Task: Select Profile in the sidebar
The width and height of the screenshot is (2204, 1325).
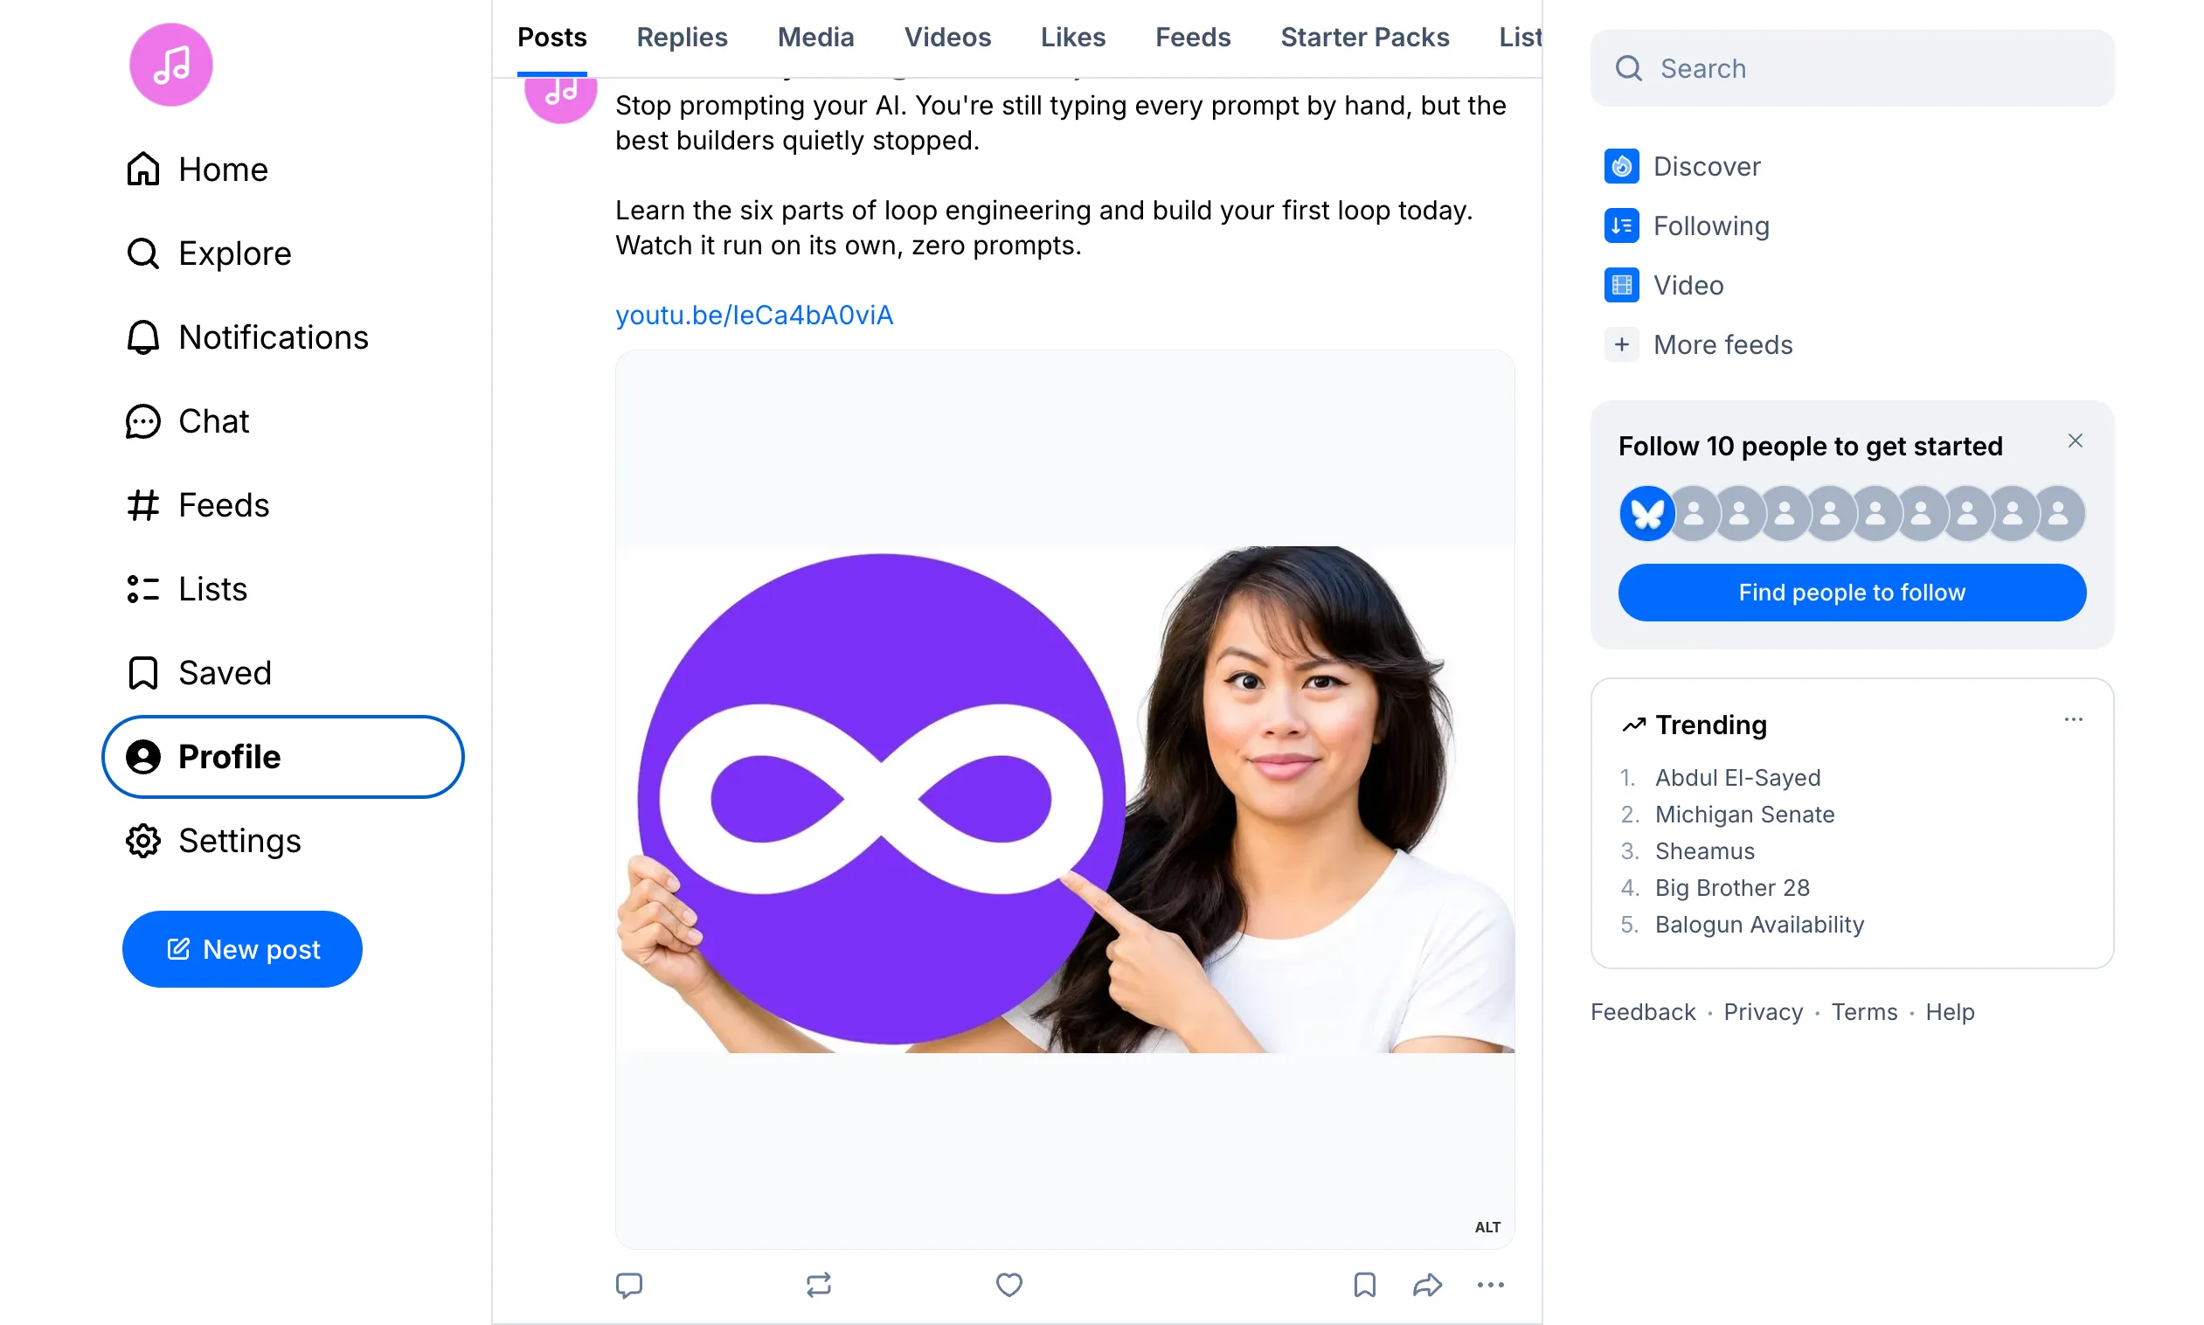Action: pyautogui.click(x=282, y=756)
